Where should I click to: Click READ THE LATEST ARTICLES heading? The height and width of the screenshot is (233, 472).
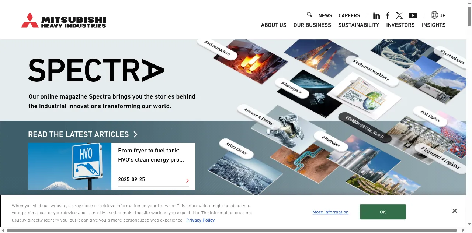coord(79,134)
